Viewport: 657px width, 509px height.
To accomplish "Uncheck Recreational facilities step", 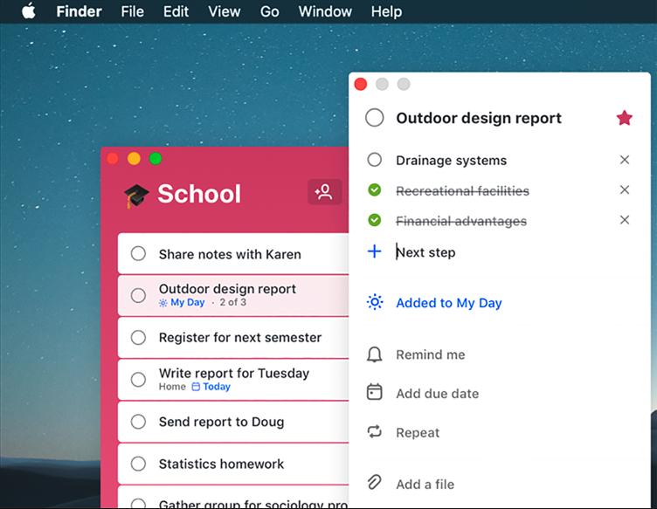I will click(x=374, y=190).
